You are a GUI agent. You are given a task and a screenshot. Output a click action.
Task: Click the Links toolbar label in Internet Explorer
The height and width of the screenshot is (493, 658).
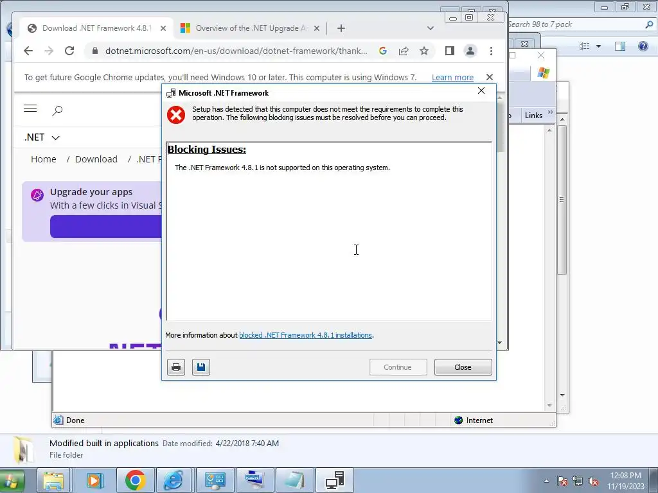pos(533,116)
